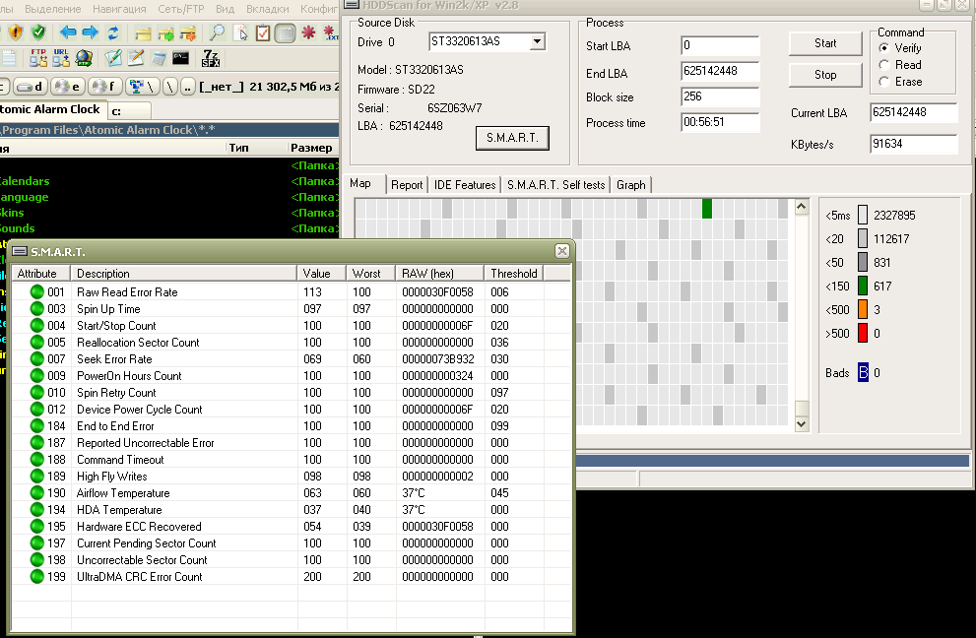
Task: Click the S.M.A.R.T. button under Source Disk
Action: click(512, 138)
